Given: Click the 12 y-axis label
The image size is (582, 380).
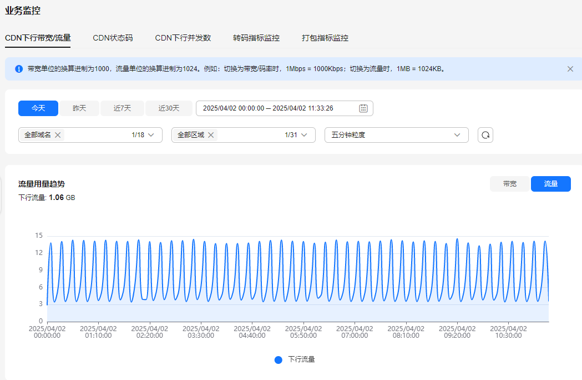Looking at the screenshot, I should (39, 252).
